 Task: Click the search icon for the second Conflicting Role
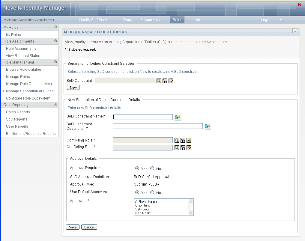point(177,148)
